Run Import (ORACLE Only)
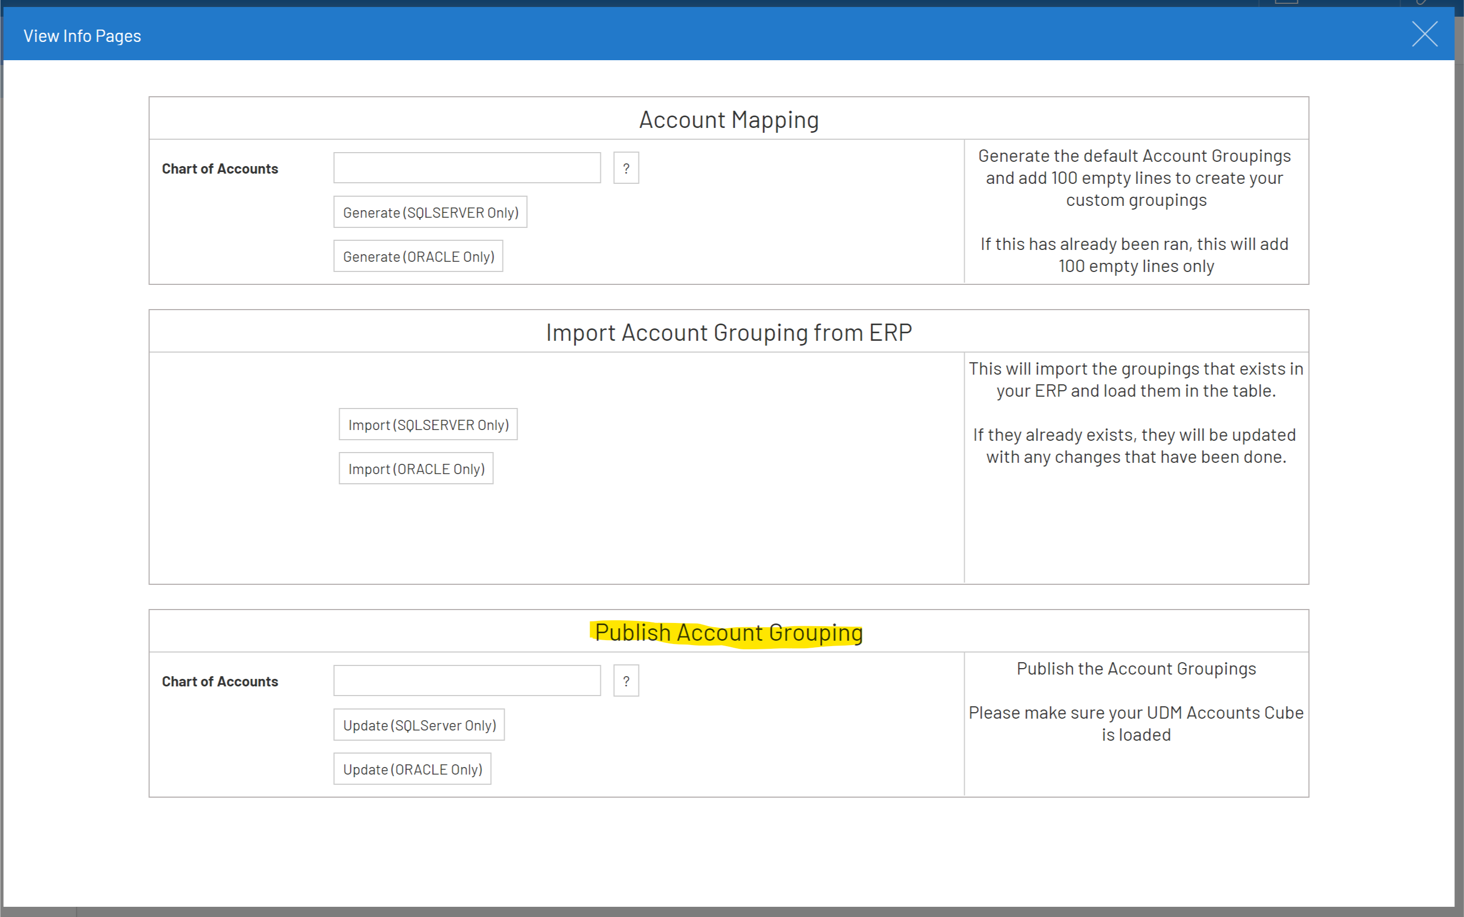The image size is (1464, 917). pos(416,469)
